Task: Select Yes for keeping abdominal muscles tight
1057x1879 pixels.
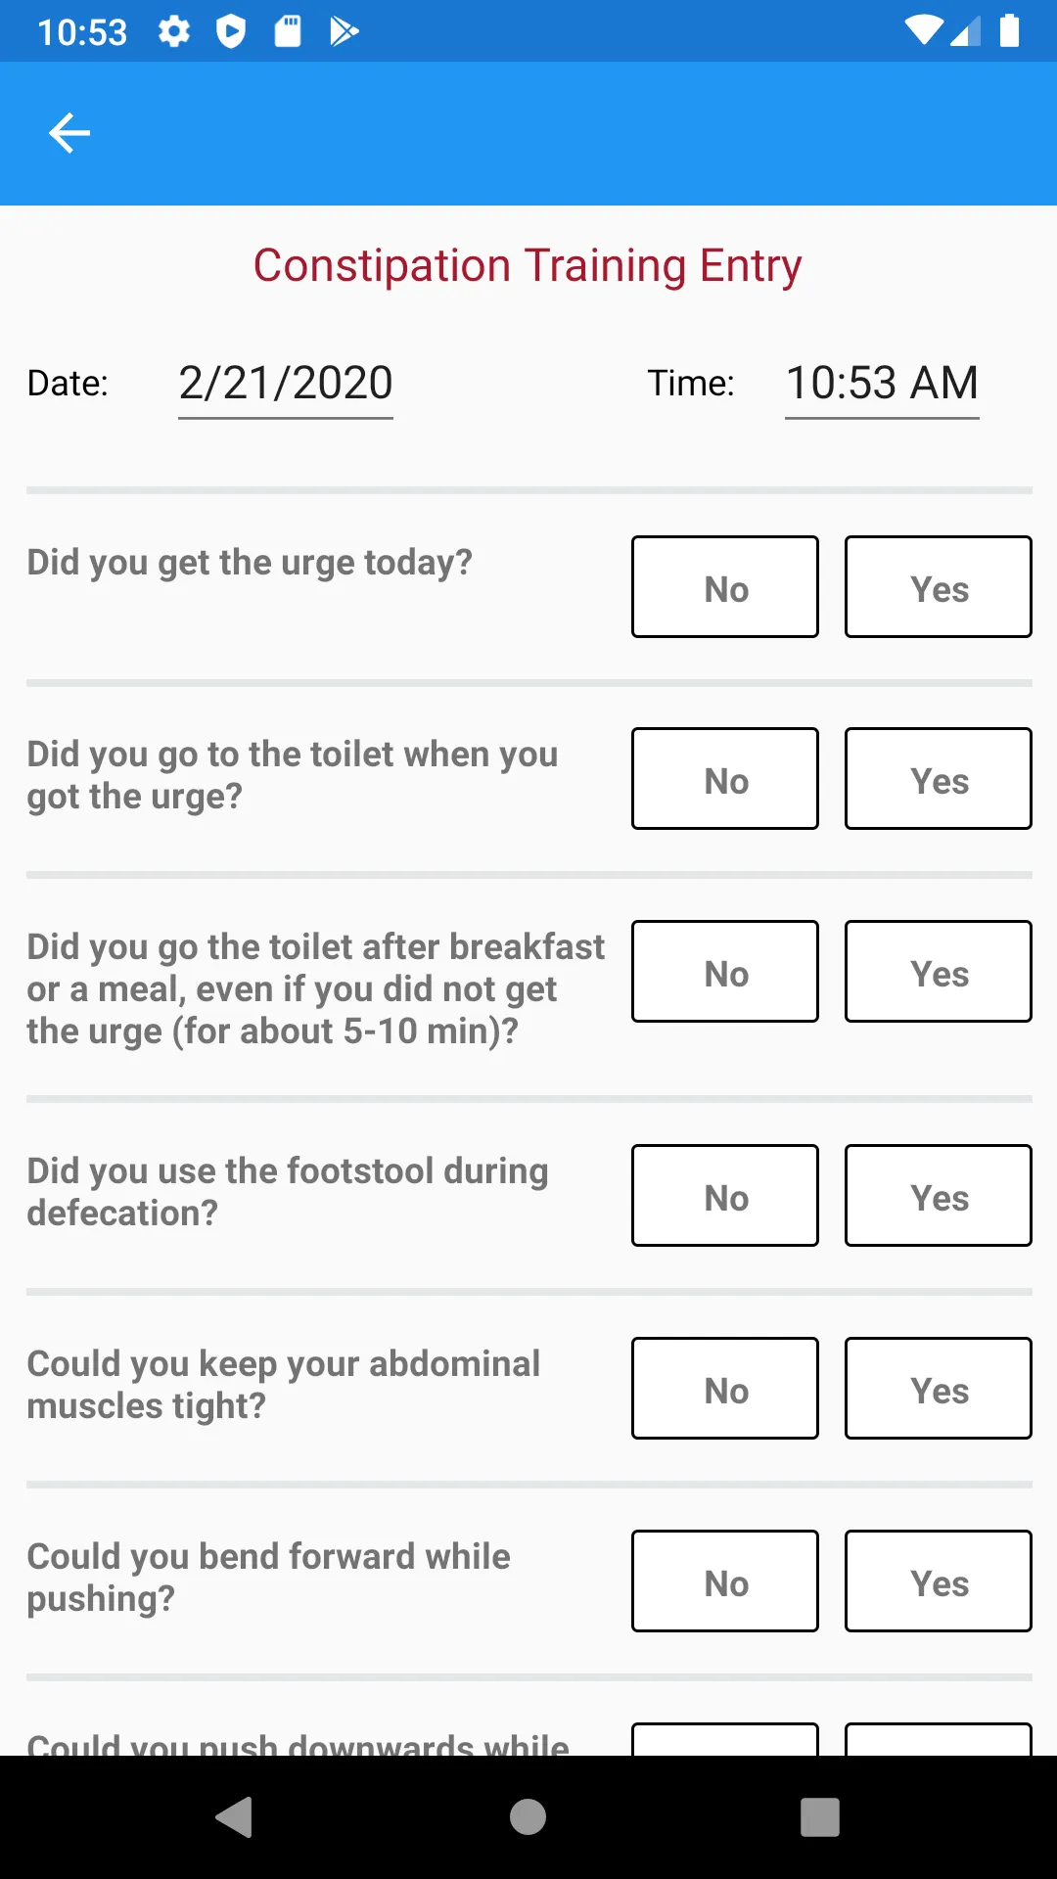Action: click(x=939, y=1389)
